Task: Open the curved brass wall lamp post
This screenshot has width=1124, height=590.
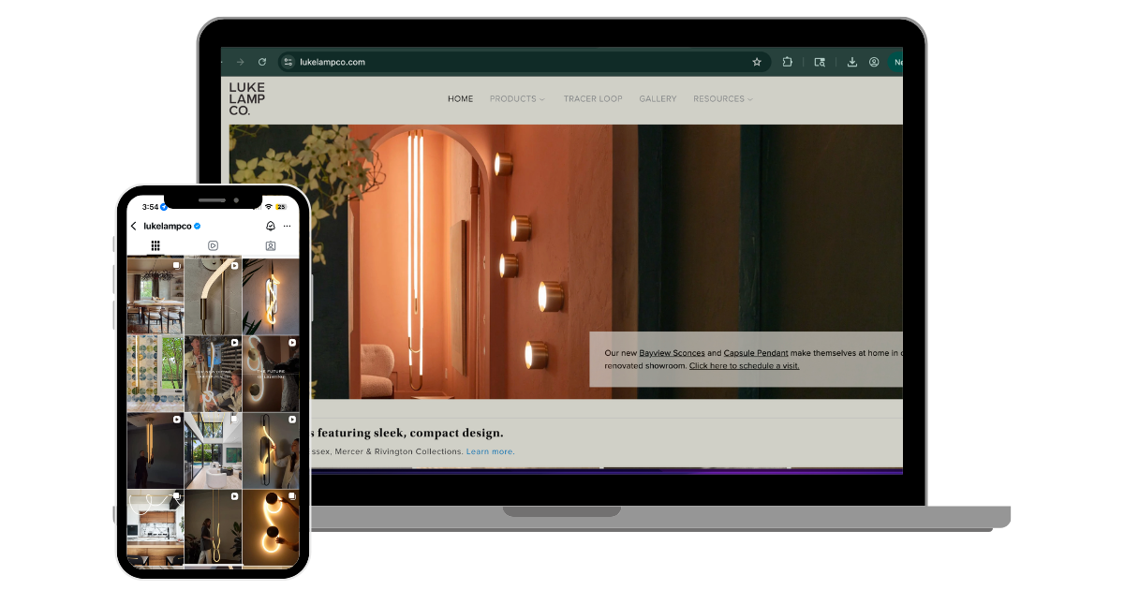Action: [x=214, y=296]
